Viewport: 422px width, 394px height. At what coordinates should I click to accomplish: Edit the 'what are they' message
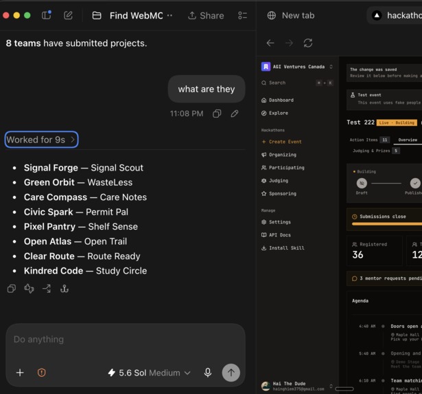[235, 113]
